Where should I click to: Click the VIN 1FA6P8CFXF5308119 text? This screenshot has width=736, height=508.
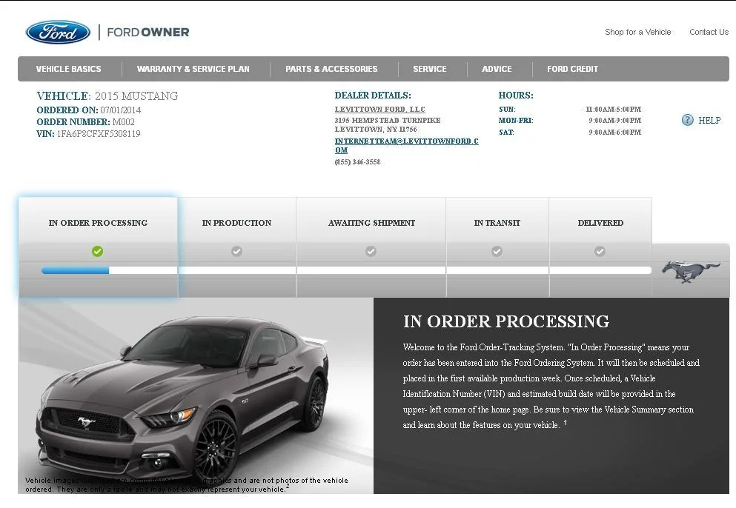[x=88, y=134]
